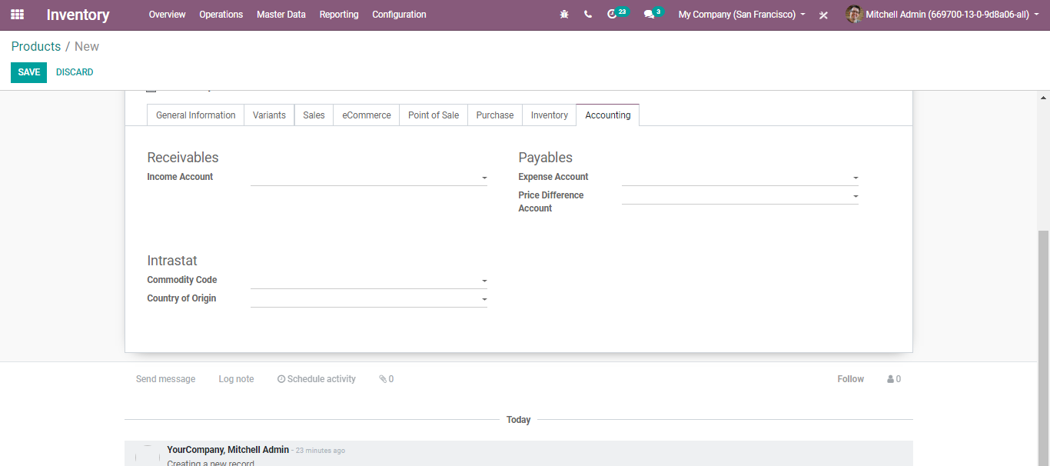This screenshot has width=1050, height=466.
Task: Click the Schedule activity link
Action: pos(317,379)
